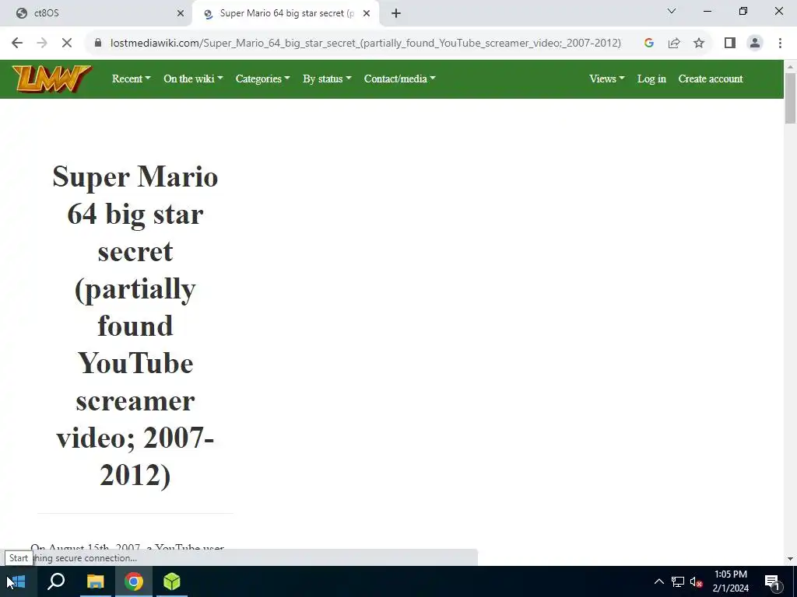Click the page vertical scrollbar thumb
The width and height of the screenshot is (797, 597).
point(790,98)
